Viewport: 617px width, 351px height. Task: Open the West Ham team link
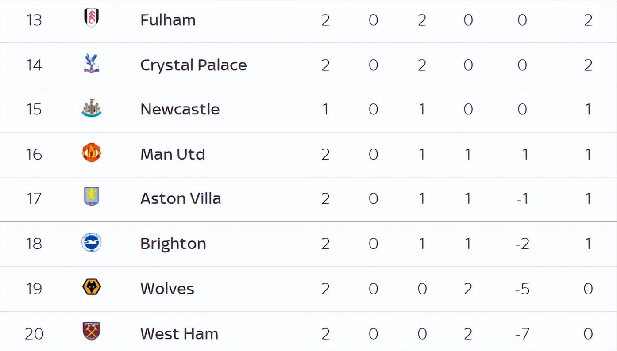tap(179, 334)
